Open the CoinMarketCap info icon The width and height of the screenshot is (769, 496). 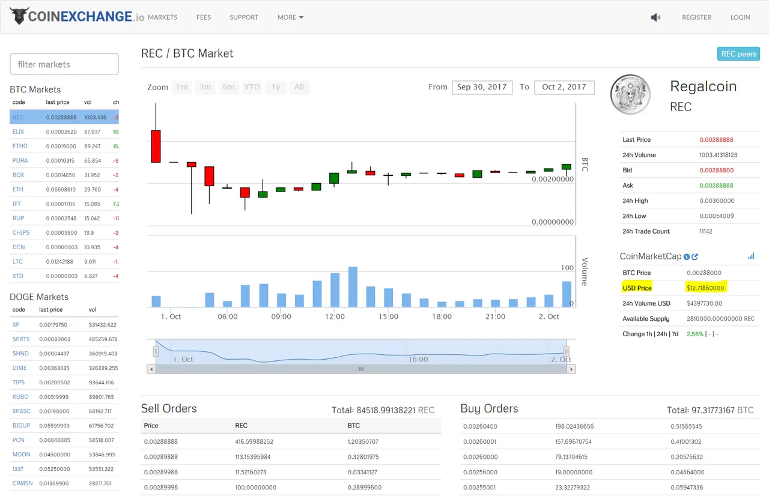(x=687, y=257)
